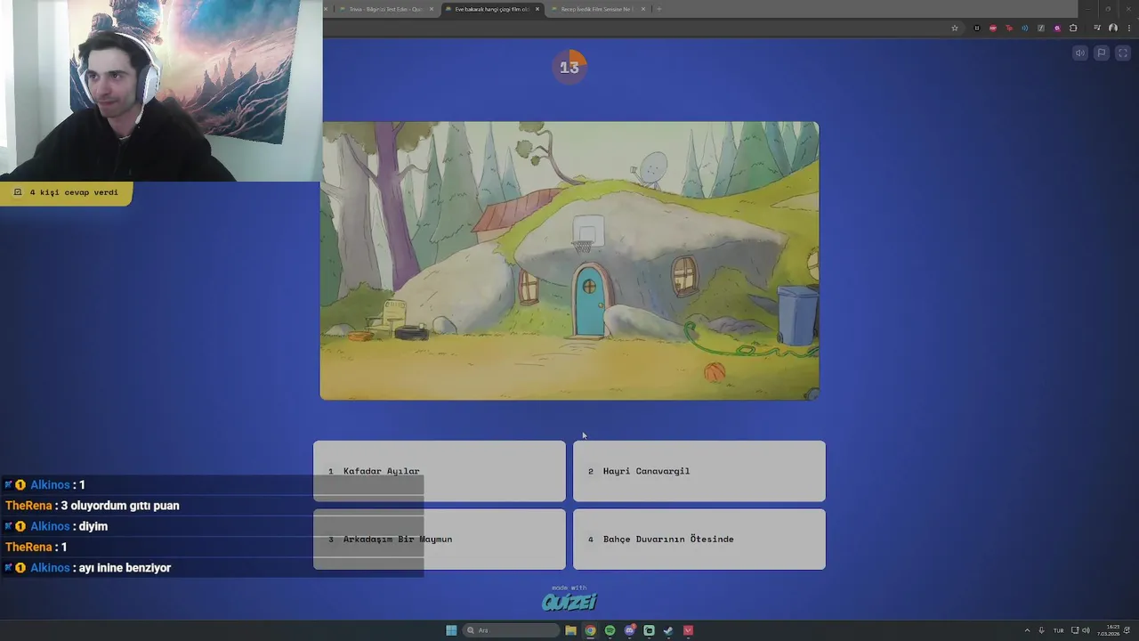Click chat message 3 oluyordum gitti puan
The height and width of the screenshot is (641, 1139).
(120, 506)
